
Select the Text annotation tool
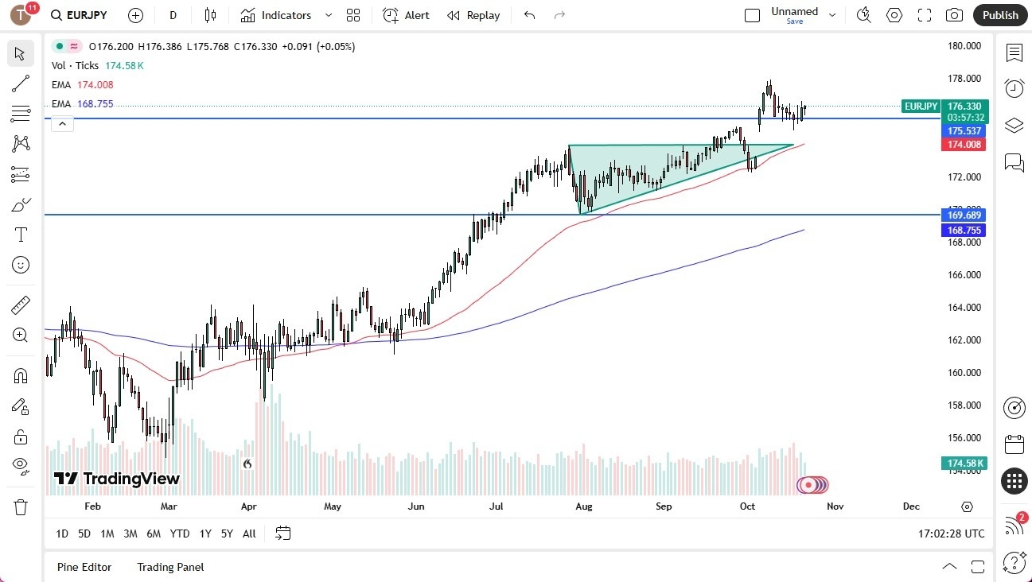pos(20,234)
